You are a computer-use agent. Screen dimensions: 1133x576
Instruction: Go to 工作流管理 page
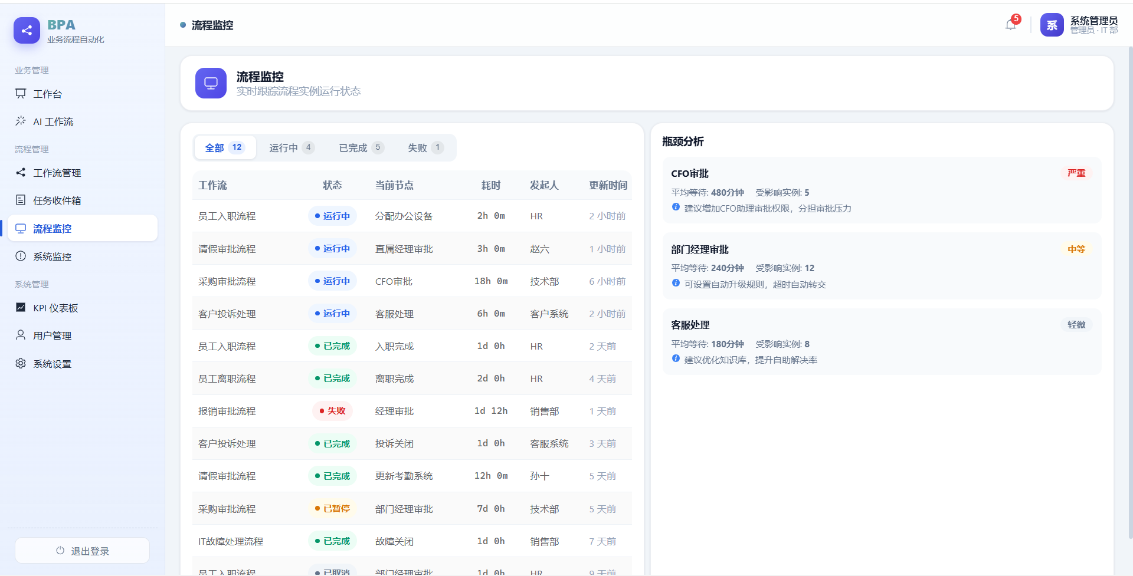[x=83, y=173]
